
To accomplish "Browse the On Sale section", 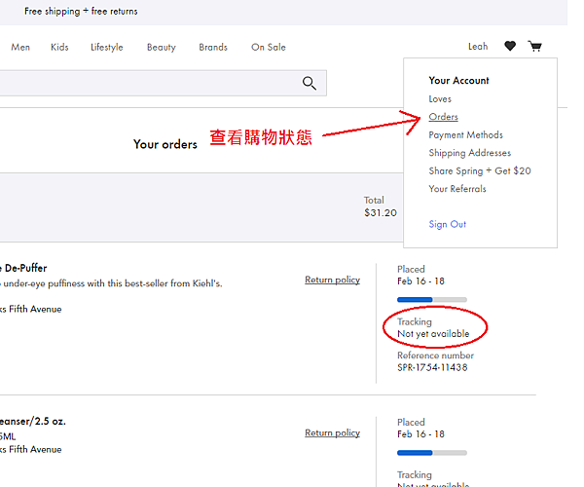I will 269,47.
